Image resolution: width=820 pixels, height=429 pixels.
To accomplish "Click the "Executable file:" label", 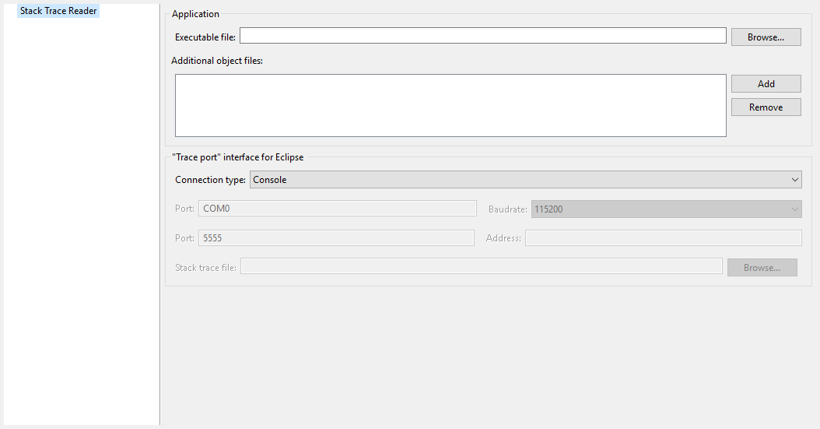I will coord(205,37).
